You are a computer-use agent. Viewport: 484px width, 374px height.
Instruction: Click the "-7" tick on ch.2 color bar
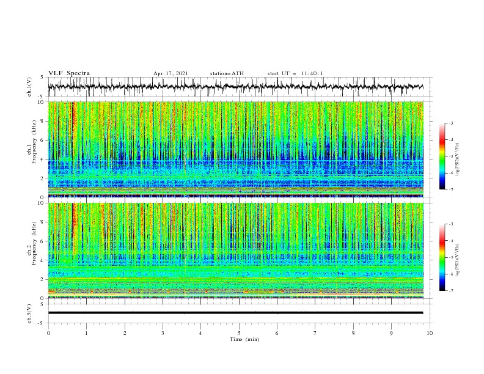[x=450, y=290]
